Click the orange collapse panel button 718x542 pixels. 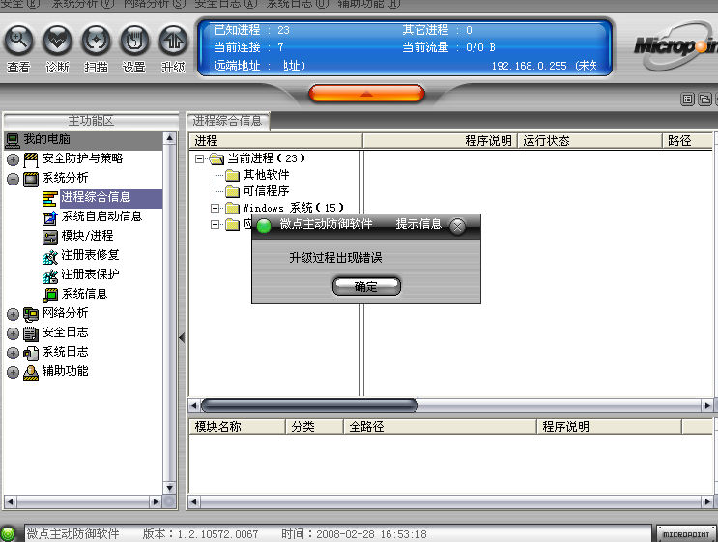coord(367,94)
